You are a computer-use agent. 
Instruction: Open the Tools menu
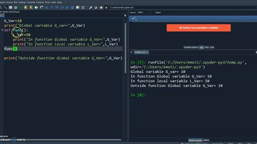(x=47, y=2)
